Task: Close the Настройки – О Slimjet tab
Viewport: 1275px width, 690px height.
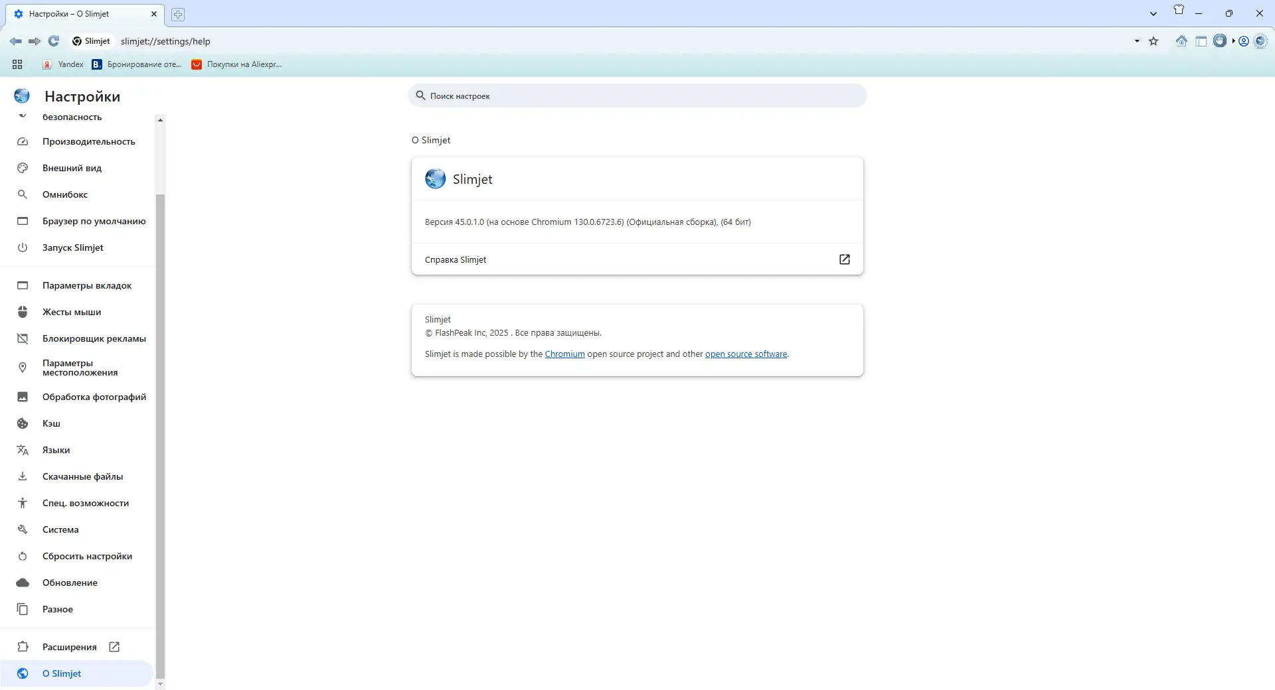Action: (x=154, y=14)
